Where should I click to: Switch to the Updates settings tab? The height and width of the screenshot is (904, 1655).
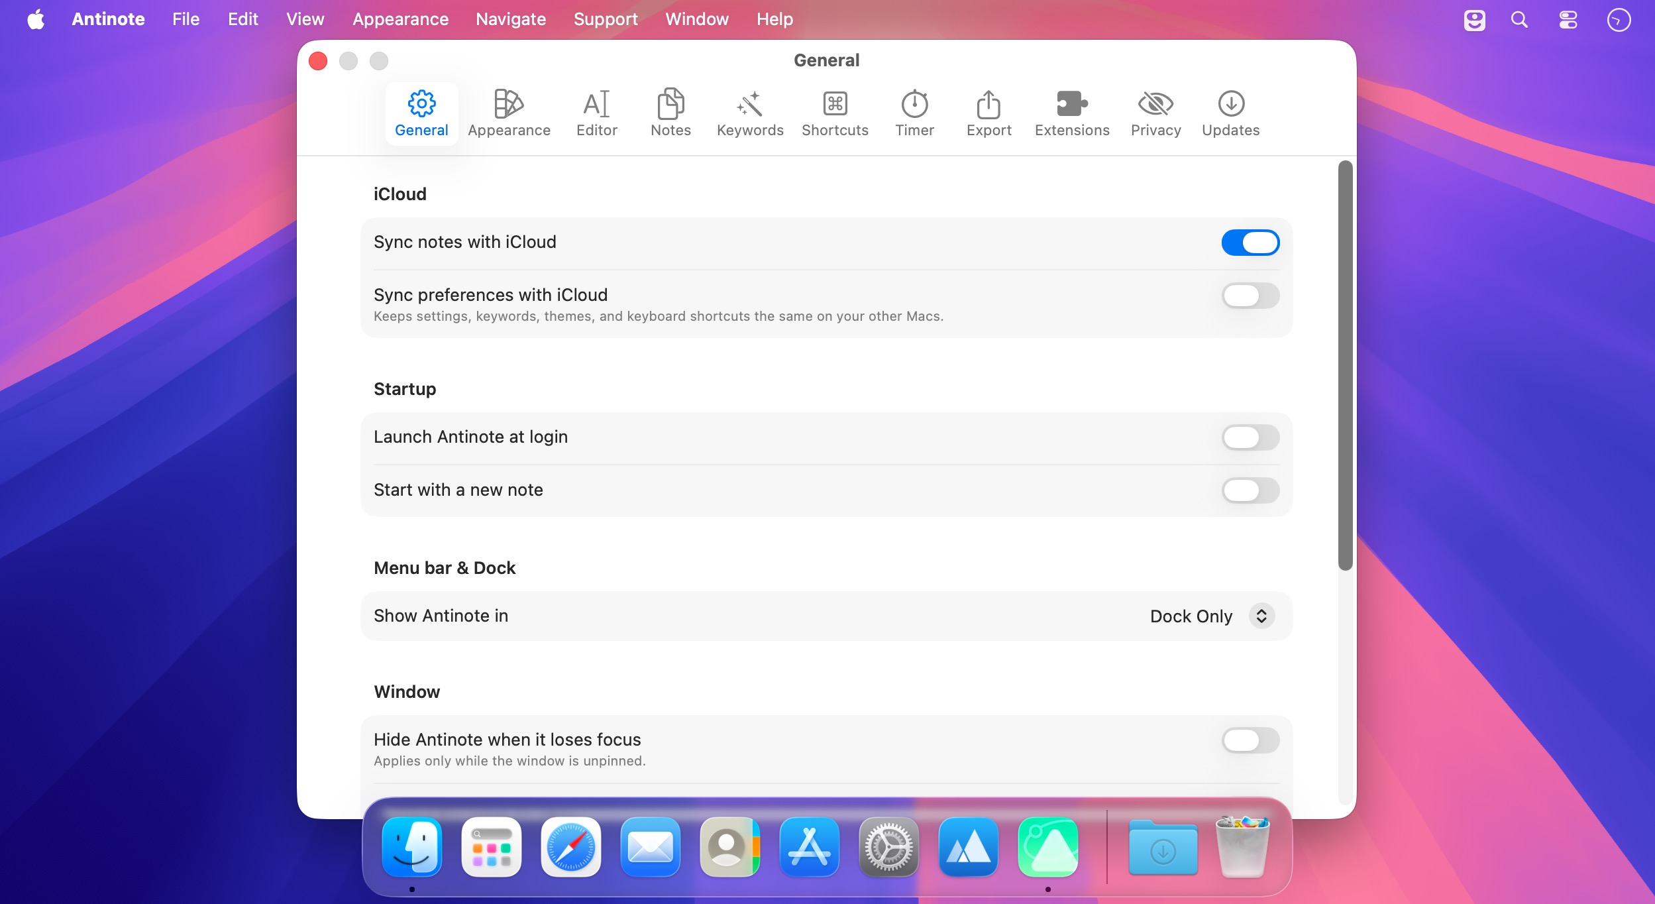[1230, 113]
